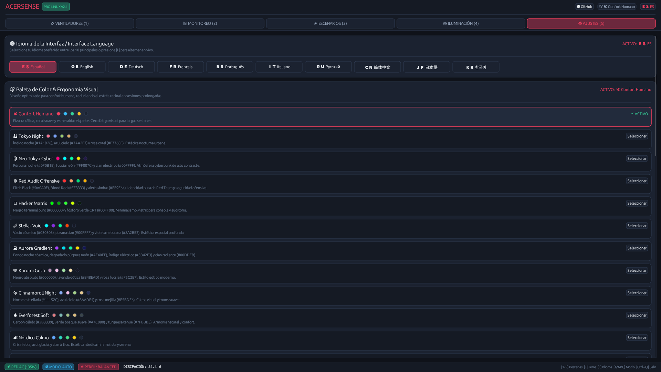Click the ES language badge in header

click(648, 7)
